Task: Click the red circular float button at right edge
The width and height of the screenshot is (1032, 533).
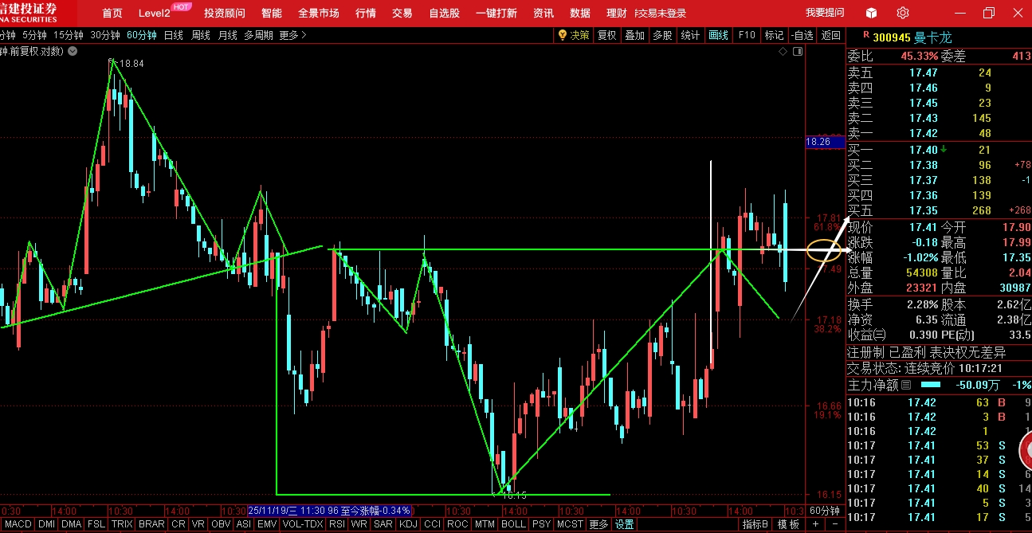Action: coord(1026,452)
